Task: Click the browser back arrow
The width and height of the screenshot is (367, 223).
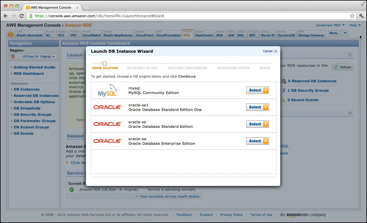Action: 6,16
